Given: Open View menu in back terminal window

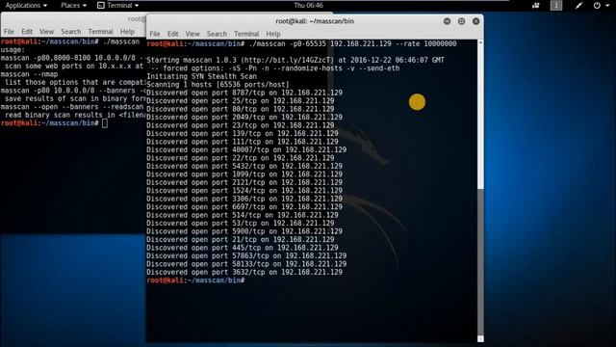Looking at the screenshot, I should click(46, 32).
